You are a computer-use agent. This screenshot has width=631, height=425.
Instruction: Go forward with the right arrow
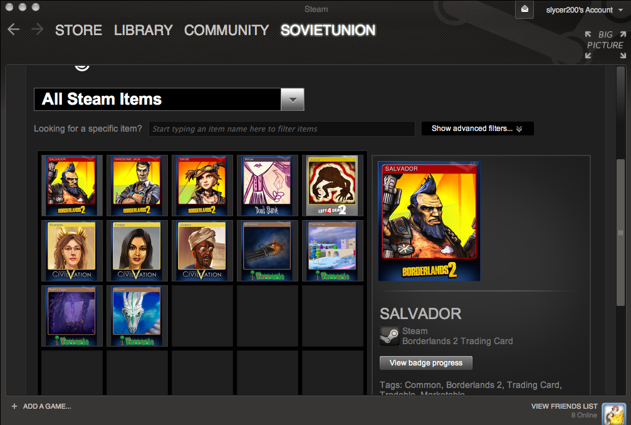[37, 29]
